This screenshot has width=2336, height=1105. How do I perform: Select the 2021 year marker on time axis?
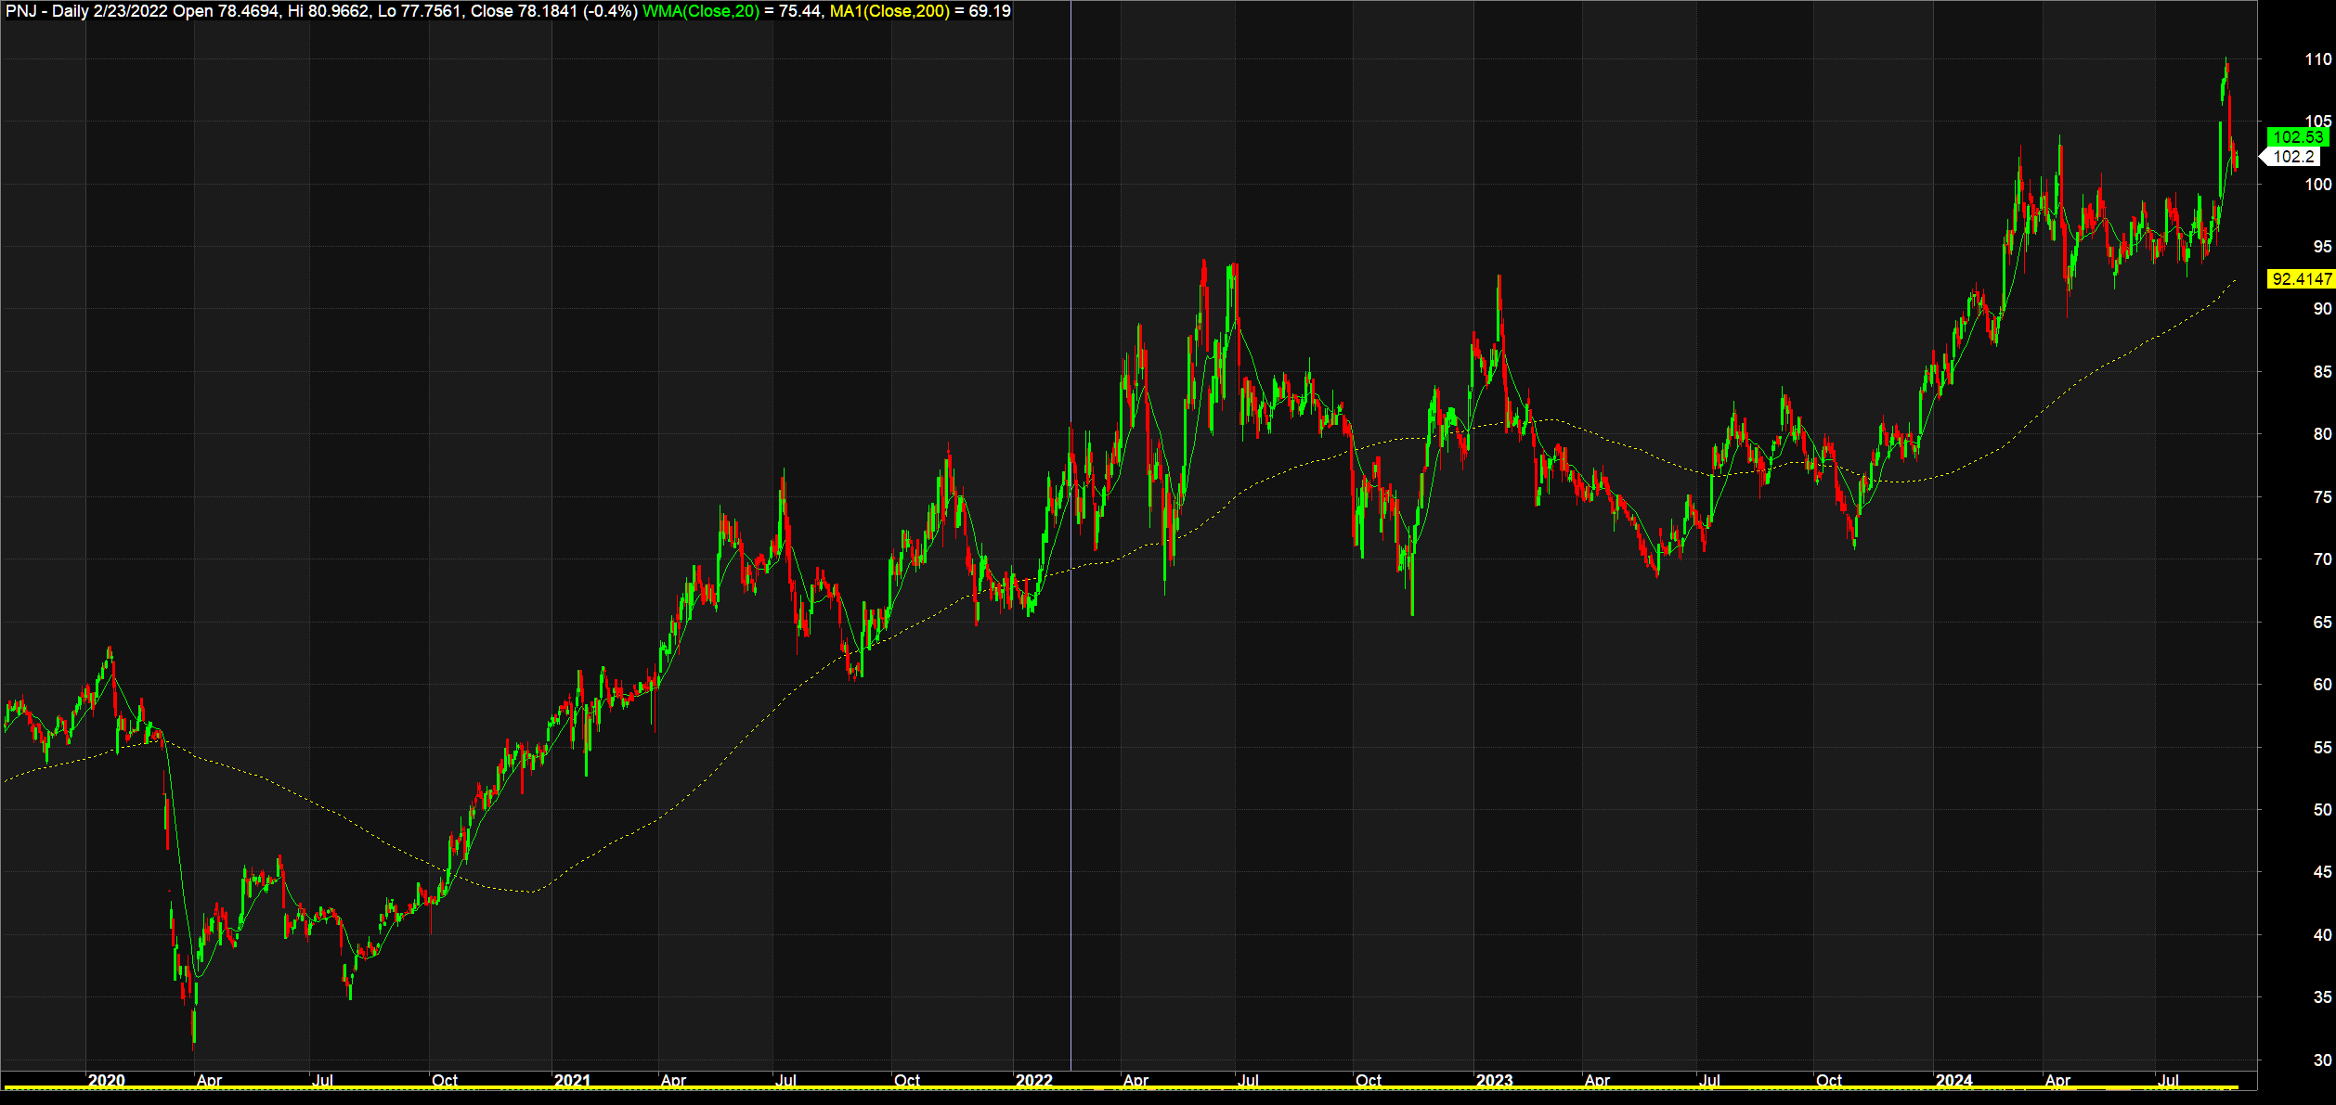pos(572,1080)
